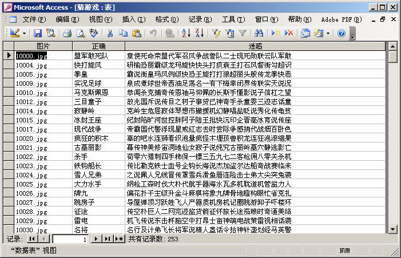Click the View design mode icon

click(14, 33)
